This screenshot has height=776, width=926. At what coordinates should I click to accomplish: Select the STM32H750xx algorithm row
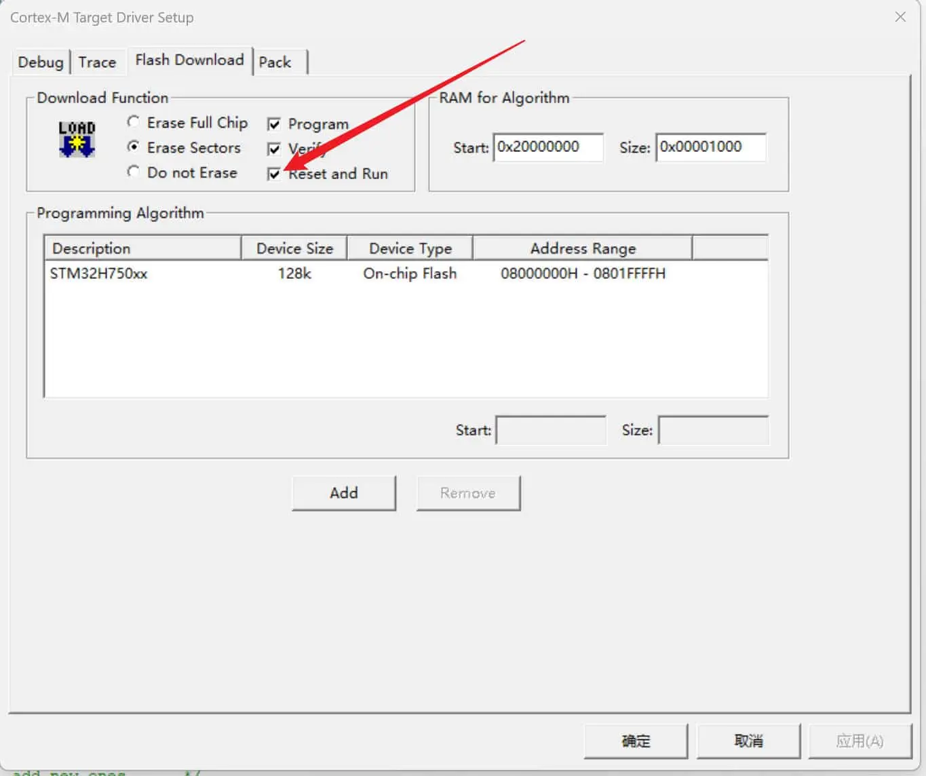406,273
